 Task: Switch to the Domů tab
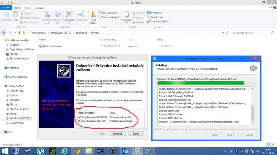pos(17,8)
